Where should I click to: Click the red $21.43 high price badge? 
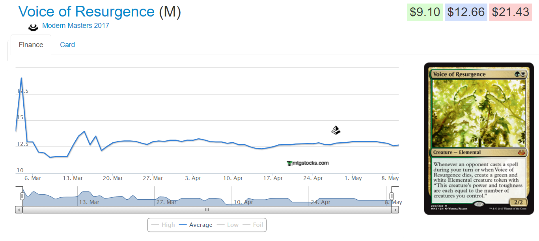pyautogui.click(x=511, y=12)
